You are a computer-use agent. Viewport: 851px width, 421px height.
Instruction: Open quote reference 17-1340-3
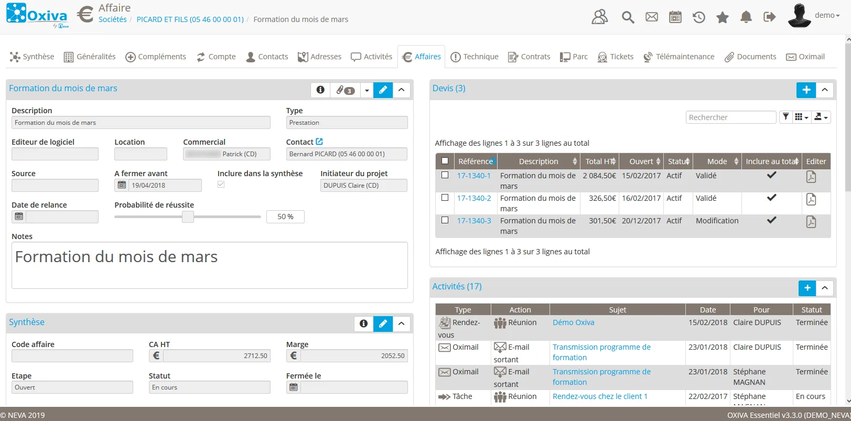(x=474, y=221)
